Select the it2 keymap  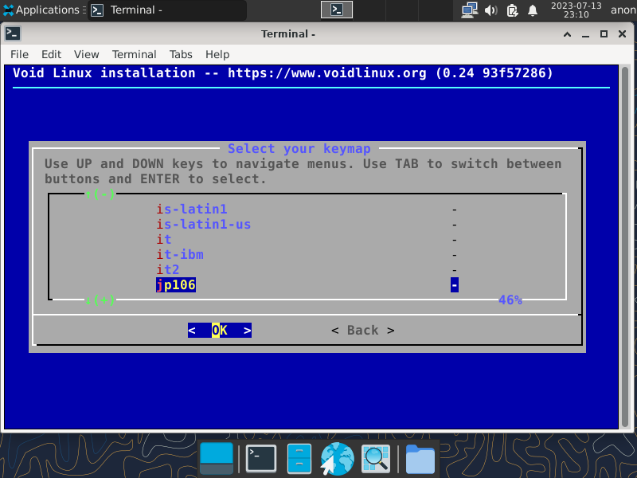[168, 269]
